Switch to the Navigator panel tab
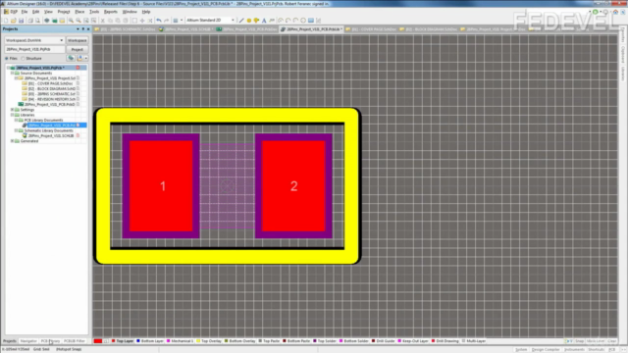The image size is (628, 353). (x=28, y=341)
